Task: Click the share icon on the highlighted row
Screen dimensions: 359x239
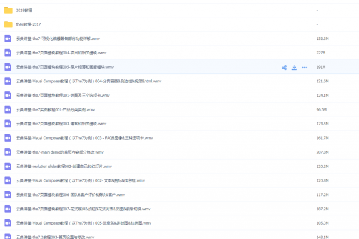Action: (x=284, y=67)
